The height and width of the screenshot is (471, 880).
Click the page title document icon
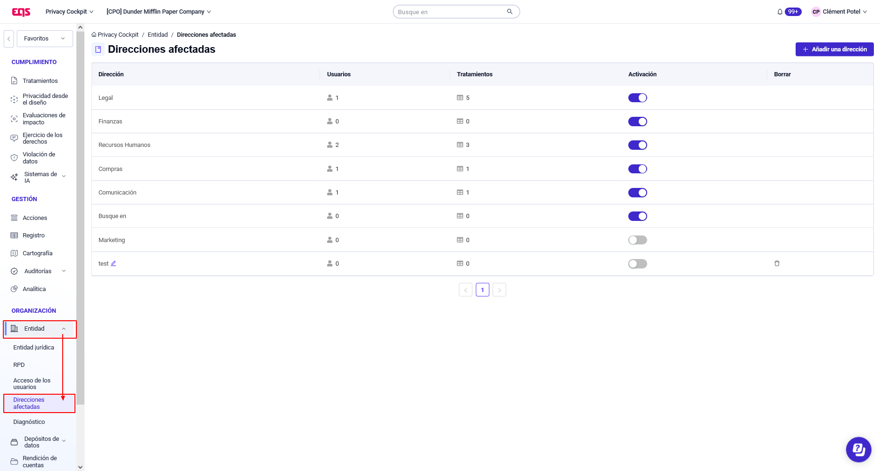coord(98,49)
